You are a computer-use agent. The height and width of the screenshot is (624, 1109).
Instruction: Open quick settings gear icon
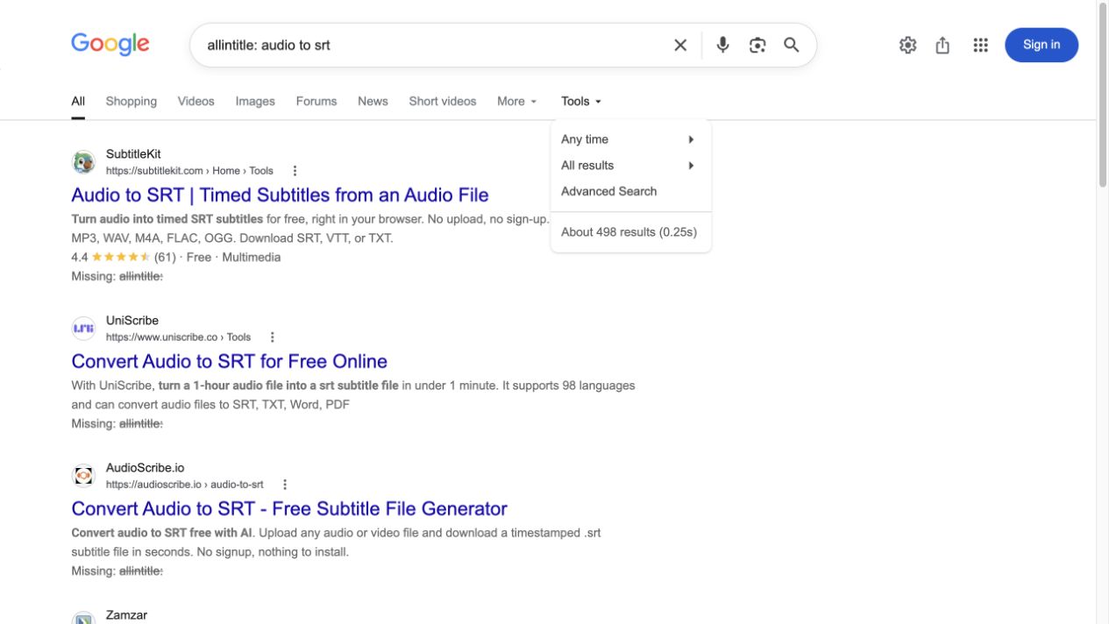pos(908,45)
